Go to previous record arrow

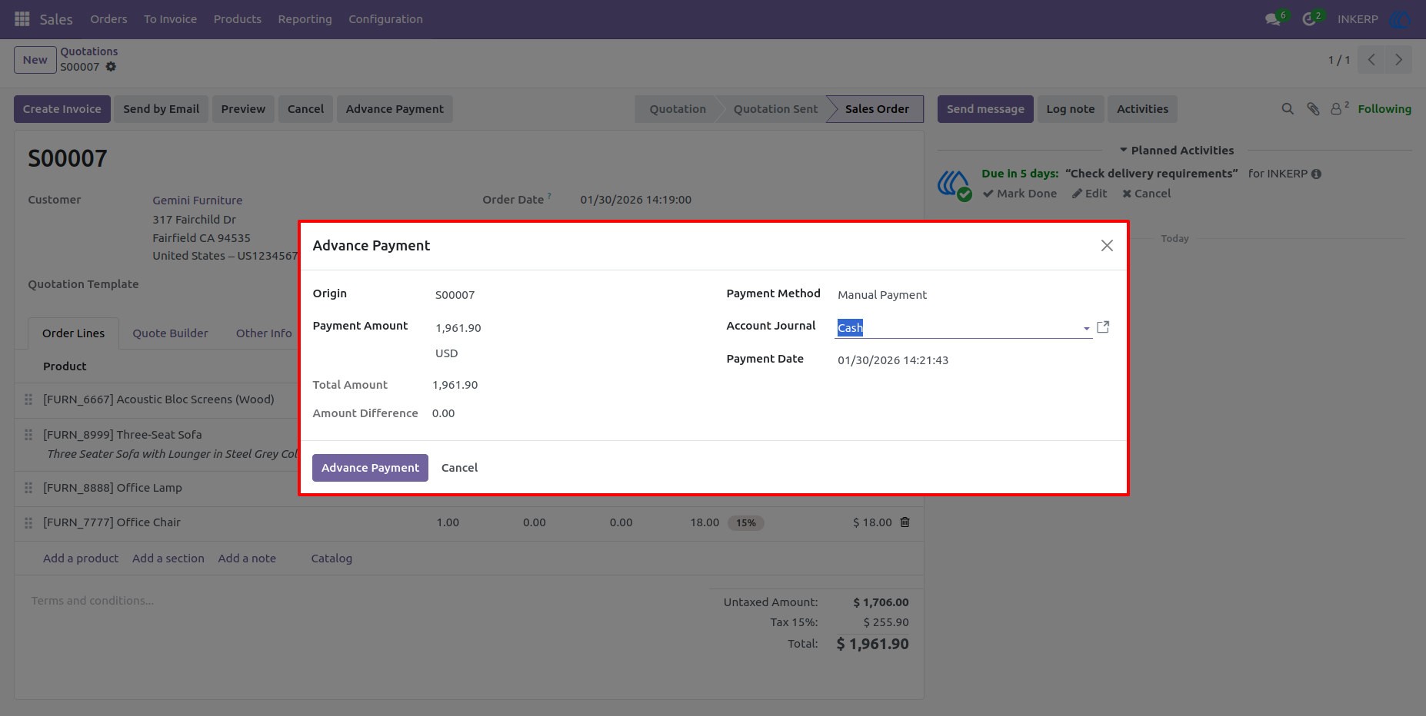click(1371, 60)
